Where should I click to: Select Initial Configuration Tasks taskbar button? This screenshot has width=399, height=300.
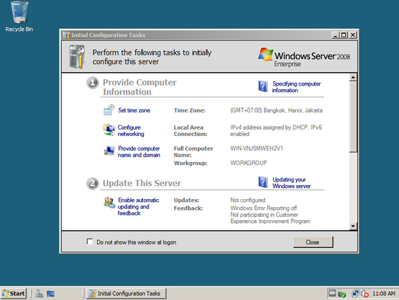(x=126, y=294)
